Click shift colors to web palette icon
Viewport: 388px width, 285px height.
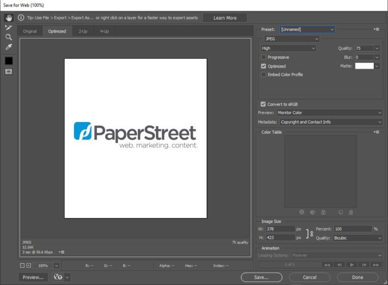[x=312, y=212]
